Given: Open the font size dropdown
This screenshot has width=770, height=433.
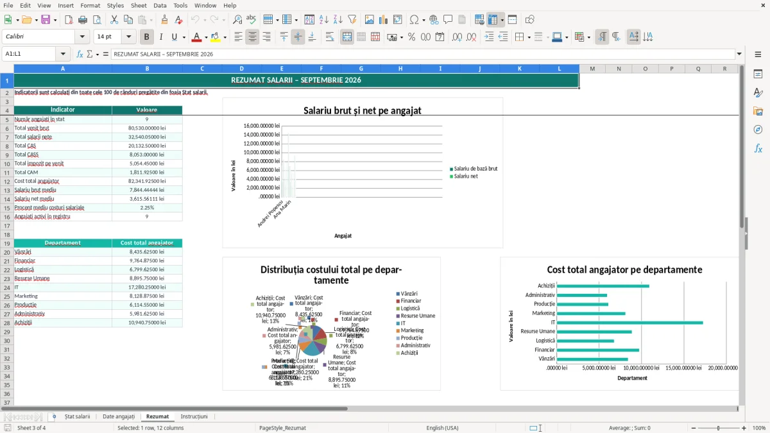Looking at the screenshot, I should 129,37.
